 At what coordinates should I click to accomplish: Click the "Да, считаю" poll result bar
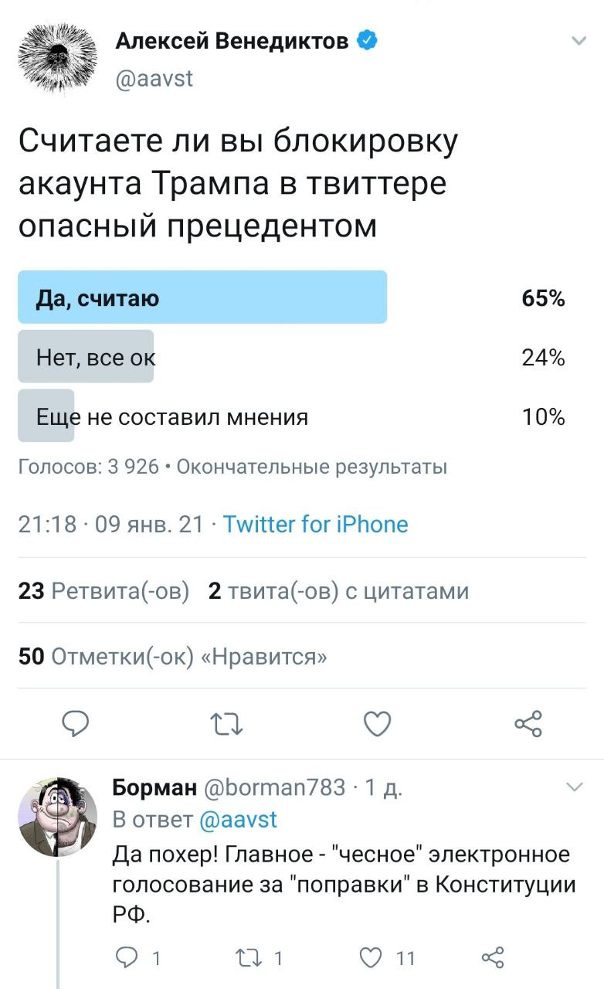tap(202, 297)
